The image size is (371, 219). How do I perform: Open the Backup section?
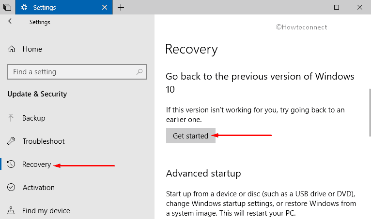(33, 118)
